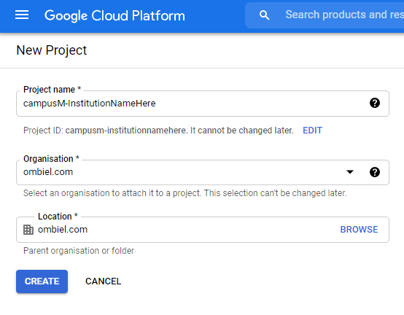The width and height of the screenshot is (404, 315).
Task: Click the 'Parent organisation or folder' hint
Action: tap(79, 251)
